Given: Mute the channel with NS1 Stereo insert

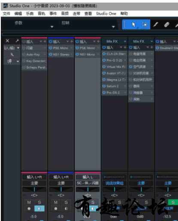Looking at the screenshot, I should click(56, 202).
